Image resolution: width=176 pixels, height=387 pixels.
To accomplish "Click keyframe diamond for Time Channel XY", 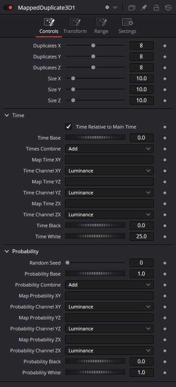I will pyautogui.click(x=165, y=171).
